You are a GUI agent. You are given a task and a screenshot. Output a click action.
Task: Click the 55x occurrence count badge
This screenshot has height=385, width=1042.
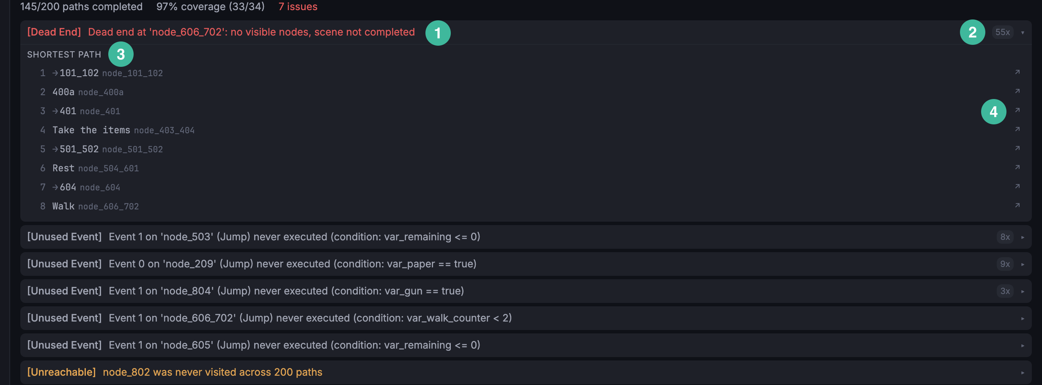coord(1003,32)
